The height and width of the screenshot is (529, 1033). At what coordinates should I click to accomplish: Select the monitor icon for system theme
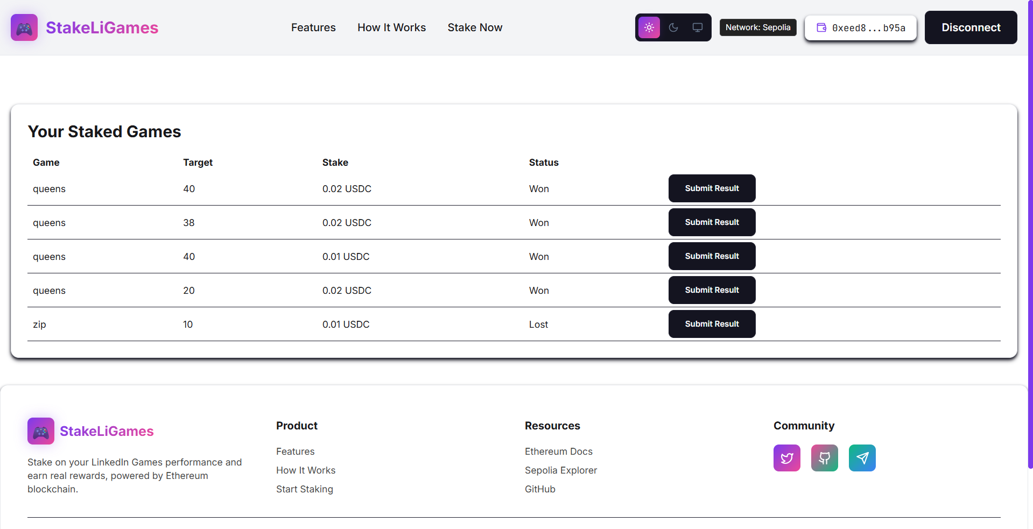point(697,27)
